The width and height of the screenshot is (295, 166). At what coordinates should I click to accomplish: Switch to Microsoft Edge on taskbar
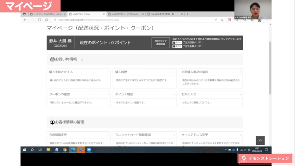coord(73,150)
